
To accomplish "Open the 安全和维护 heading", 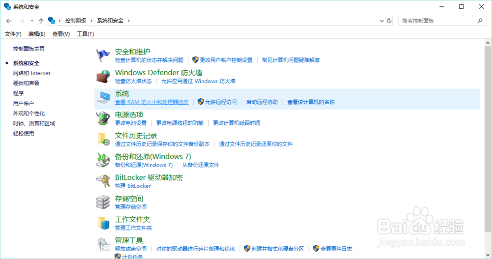I will pyautogui.click(x=132, y=52).
